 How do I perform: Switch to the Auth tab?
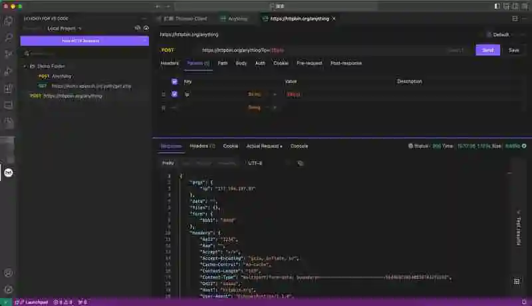(x=260, y=63)
